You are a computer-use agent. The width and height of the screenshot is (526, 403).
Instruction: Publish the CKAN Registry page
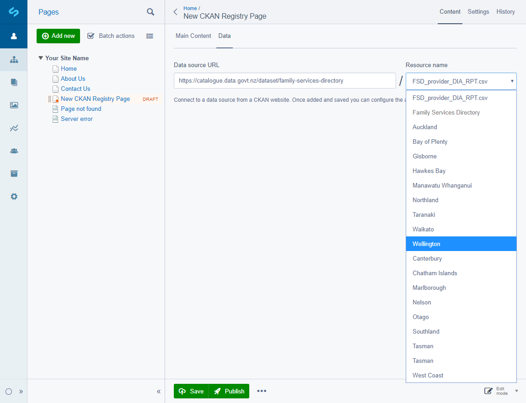[229, 391]
